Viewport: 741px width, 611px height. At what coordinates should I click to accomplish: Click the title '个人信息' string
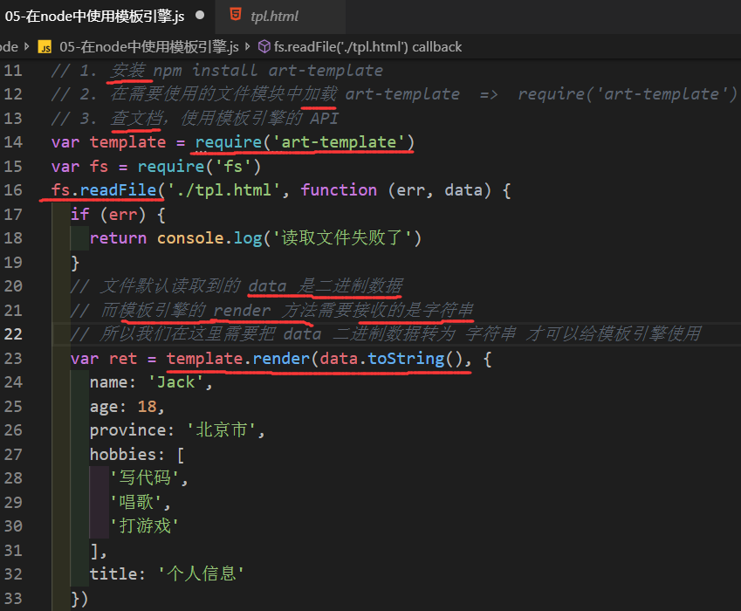201,573
